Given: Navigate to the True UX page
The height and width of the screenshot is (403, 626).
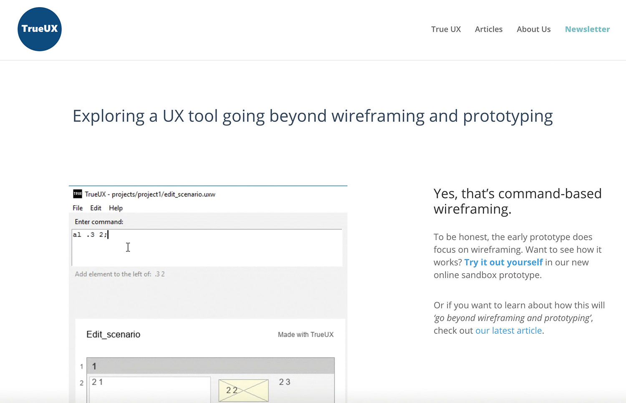Looking at the screenshot, I should (446, 29).
